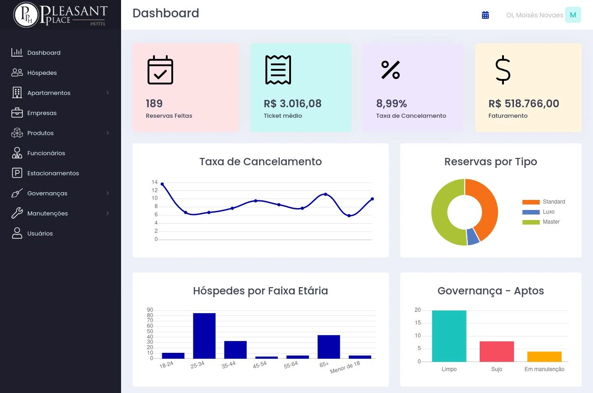Viewport: 593px width, 393px height.
Task: Expand the Manutenções submenu chevron
Action: click(x=108, y=213)
